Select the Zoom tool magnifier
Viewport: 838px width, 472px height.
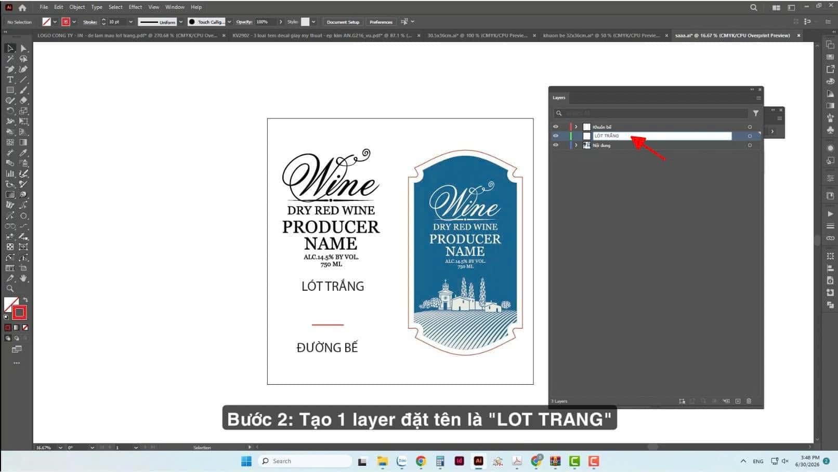pyautogui.click(x=10, y=289)
